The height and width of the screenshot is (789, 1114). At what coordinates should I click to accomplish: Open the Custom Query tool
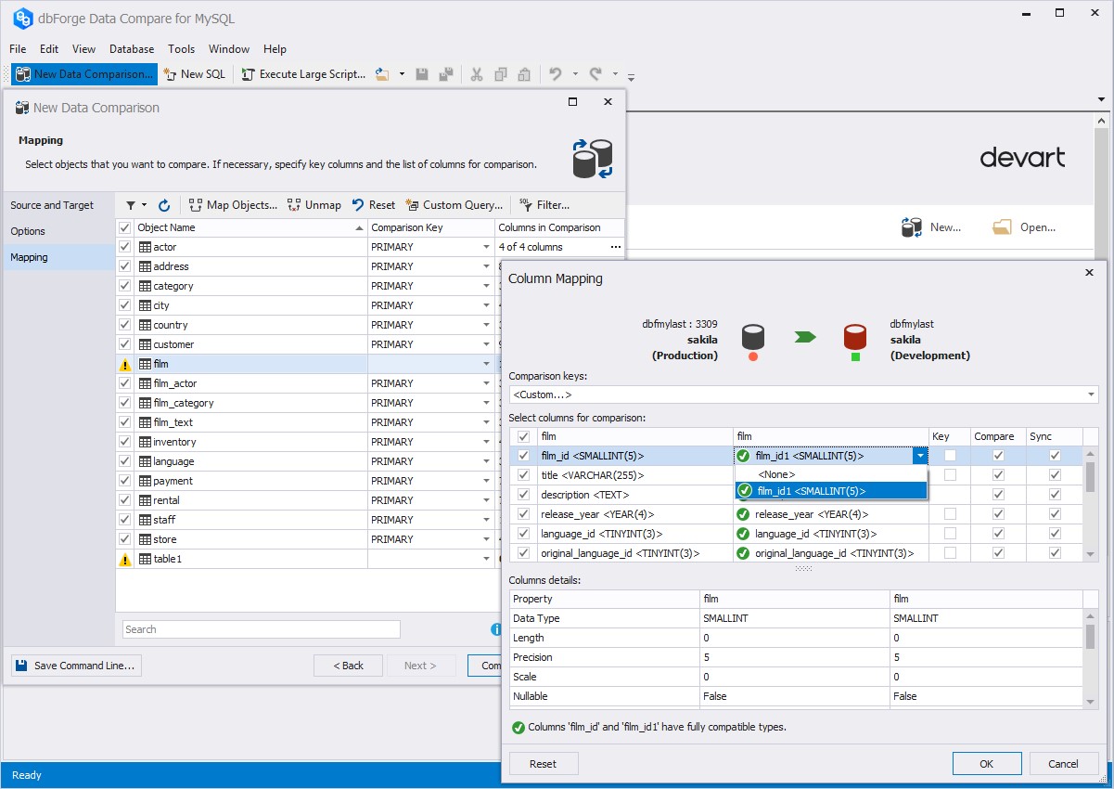point(455,205)
